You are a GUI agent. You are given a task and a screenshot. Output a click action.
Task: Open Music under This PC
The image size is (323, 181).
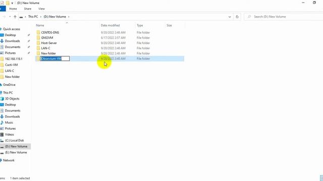pos(9,123)
